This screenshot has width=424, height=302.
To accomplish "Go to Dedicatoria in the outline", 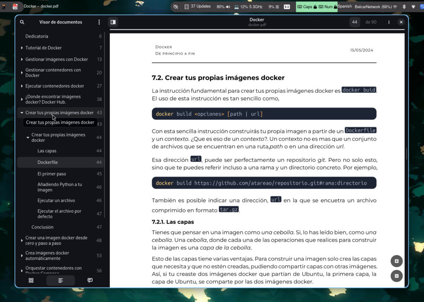I will click(60, 36).
